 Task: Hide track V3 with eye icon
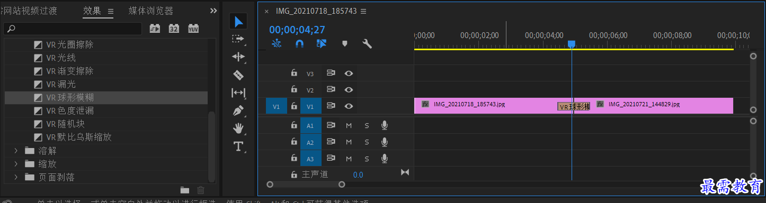(x=349, y=73)
